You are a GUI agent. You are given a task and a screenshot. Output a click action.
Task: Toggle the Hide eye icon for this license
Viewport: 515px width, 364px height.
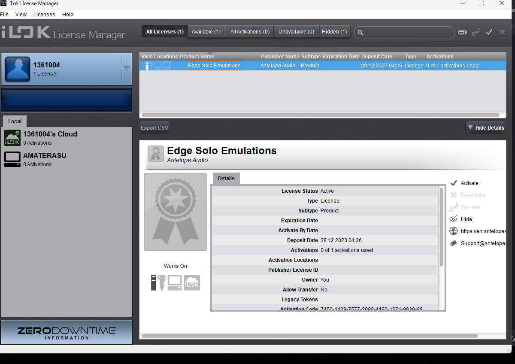[454, 219]
